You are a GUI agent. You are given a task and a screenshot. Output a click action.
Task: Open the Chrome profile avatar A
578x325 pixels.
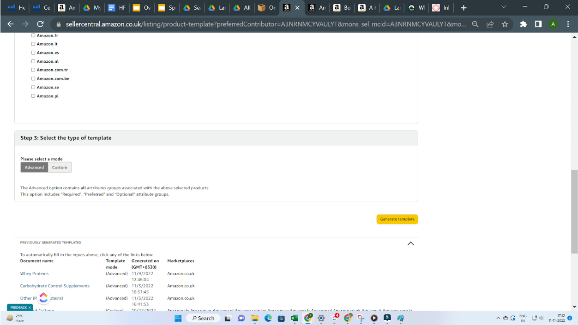tap(553, 24)
